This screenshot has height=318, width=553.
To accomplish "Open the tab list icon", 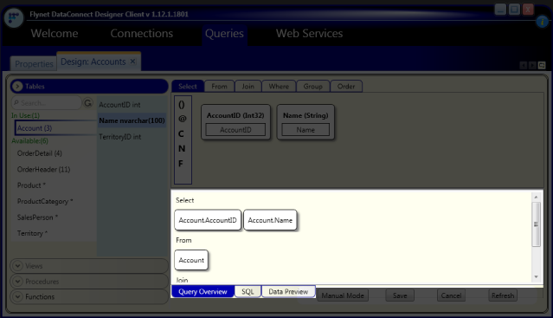I will 542,65.
